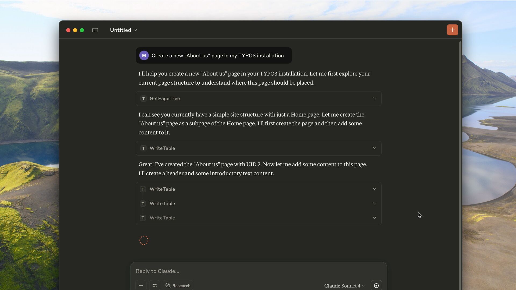Open the tools settings sliders icon

point(155,285)
